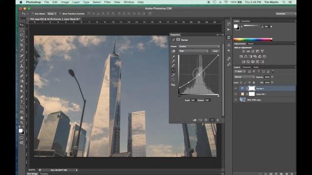Select the Lasso tool
Viewport: 312px width, 175px height.
21,35
